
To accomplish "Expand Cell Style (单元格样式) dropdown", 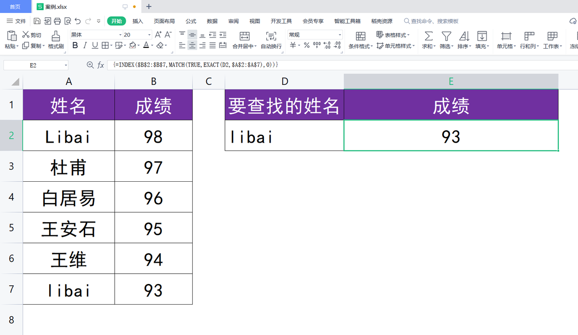I will tap(414, 46).
